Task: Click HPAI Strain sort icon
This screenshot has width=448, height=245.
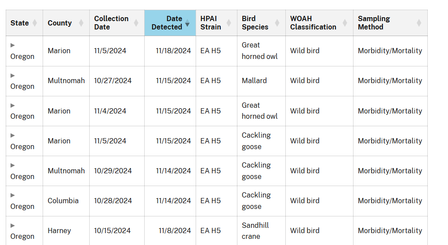Action: click(x=229, y=23)
